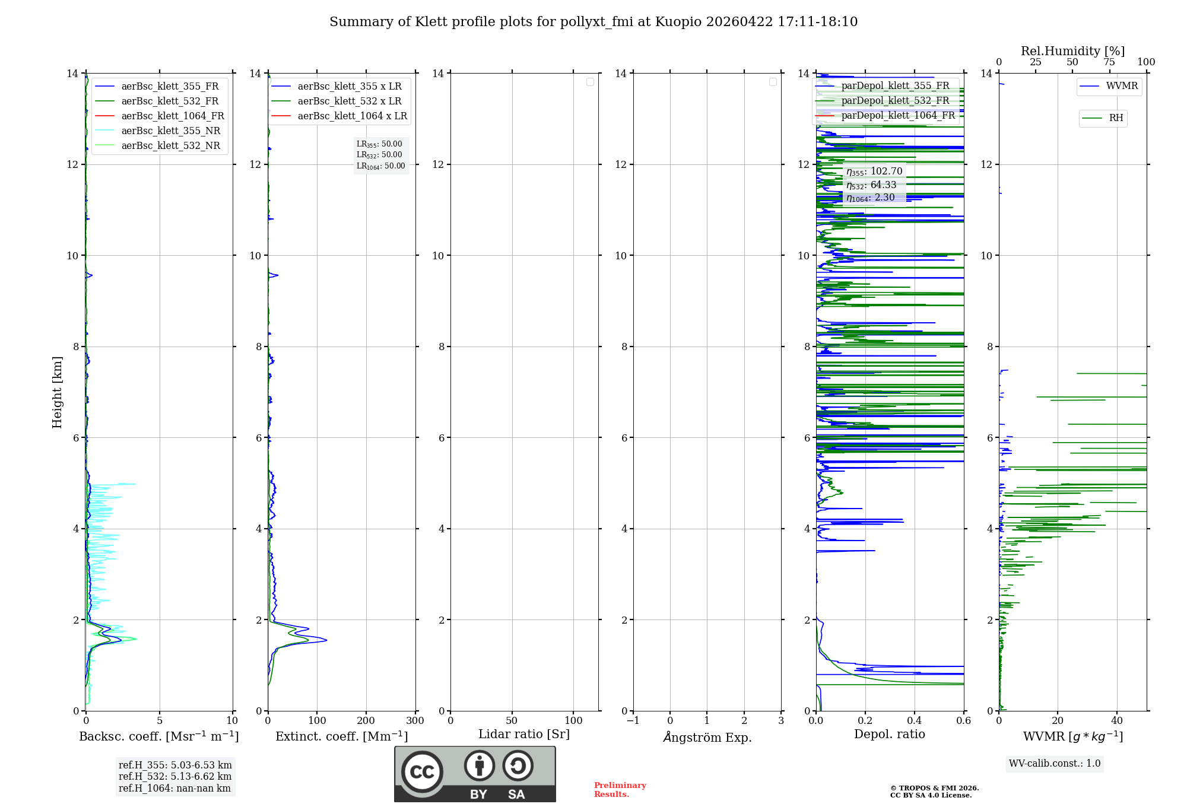Click the ref.H_532 reference height text

pos(174,776)
